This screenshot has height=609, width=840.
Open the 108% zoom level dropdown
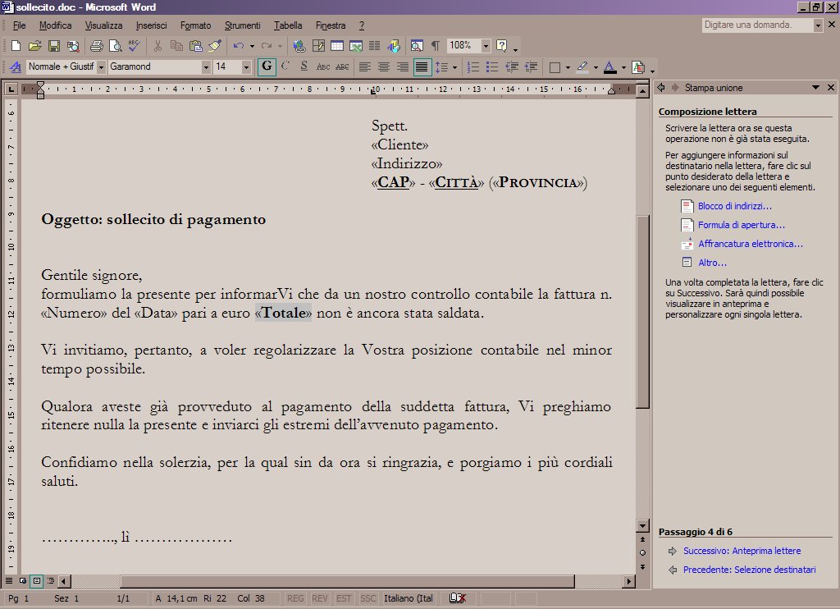[486, 46]
